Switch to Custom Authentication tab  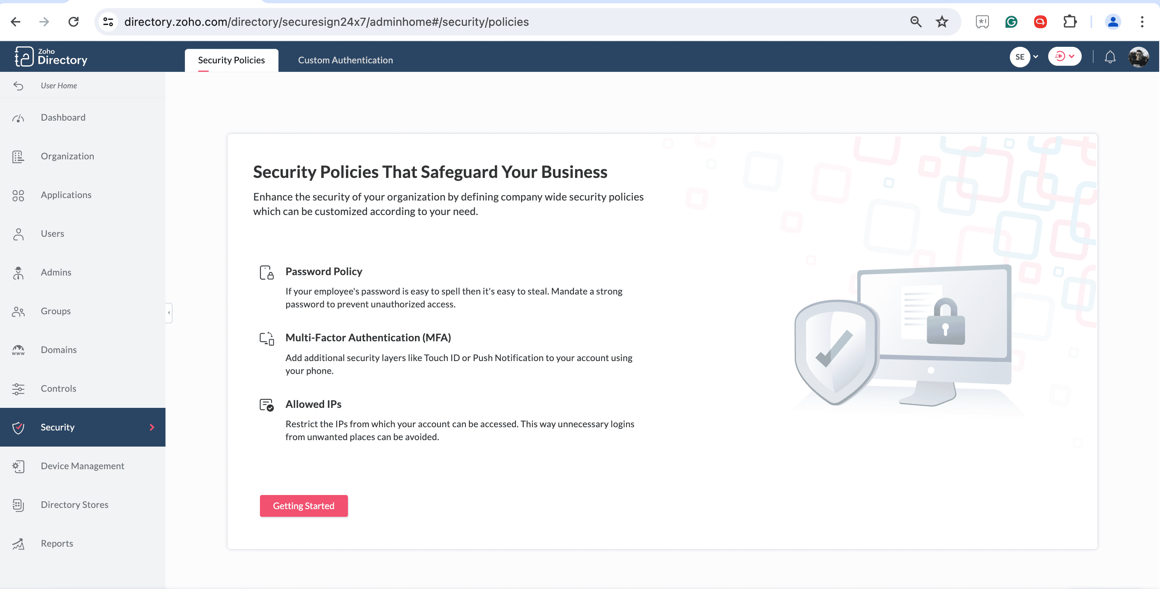[345, 59]
